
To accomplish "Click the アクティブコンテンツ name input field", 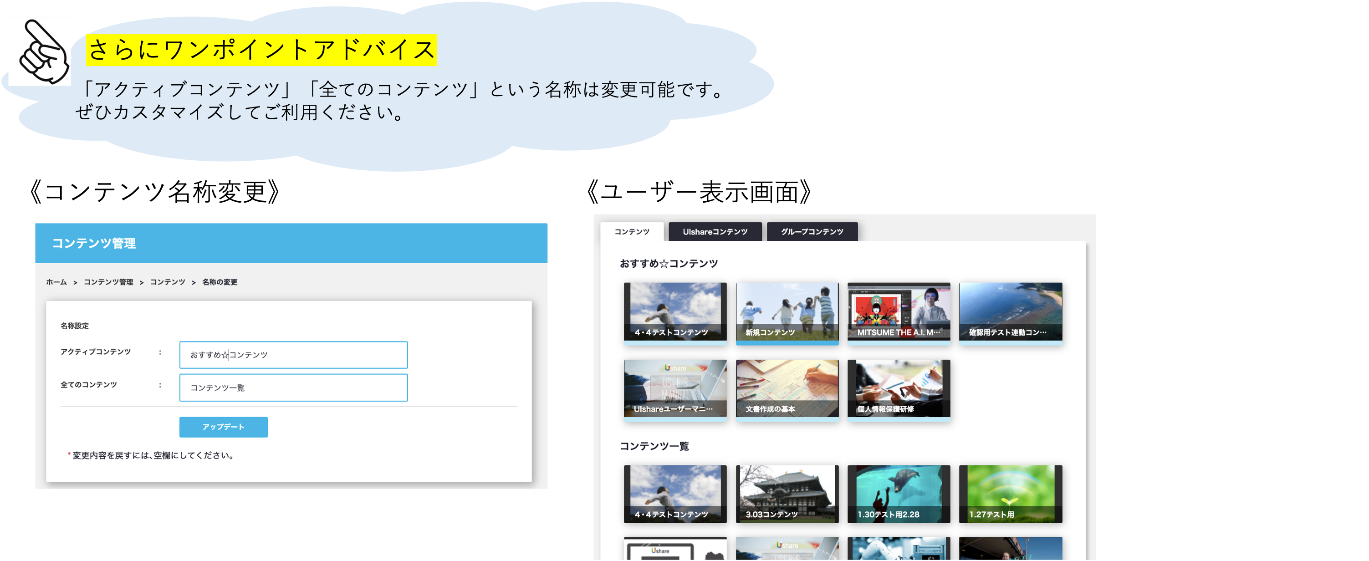I will pyautogui.click(x=293, y=354).
